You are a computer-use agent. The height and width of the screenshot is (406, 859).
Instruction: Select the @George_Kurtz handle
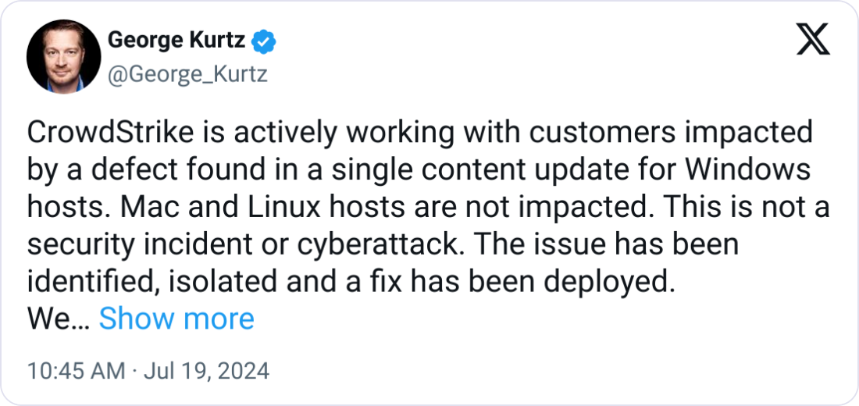coord(187,73)
